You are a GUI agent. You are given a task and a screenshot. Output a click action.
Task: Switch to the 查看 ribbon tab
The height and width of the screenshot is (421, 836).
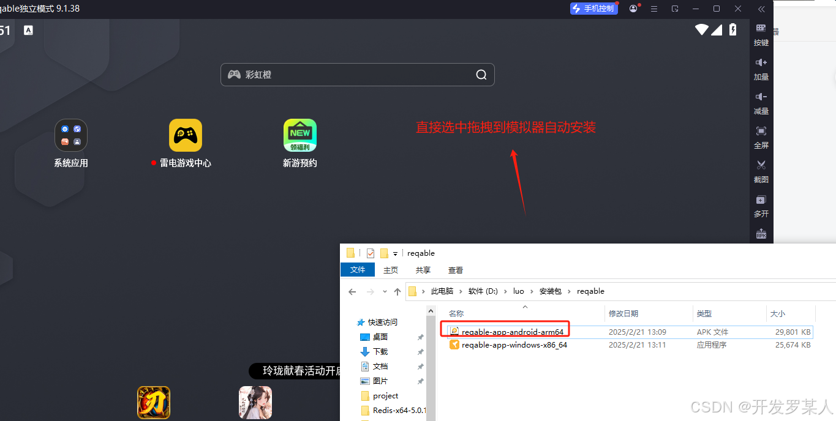(456, 270)
